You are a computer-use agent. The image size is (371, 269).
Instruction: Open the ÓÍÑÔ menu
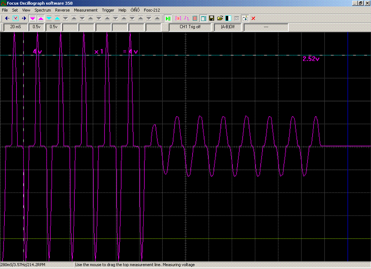(135, 10)
